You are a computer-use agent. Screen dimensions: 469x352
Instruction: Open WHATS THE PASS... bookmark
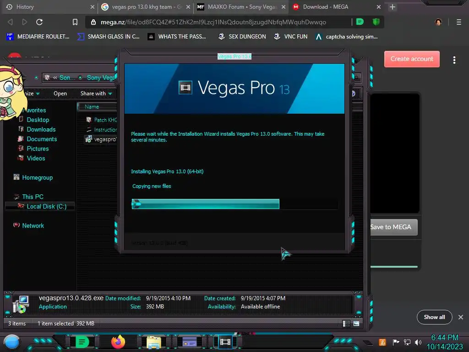tap(177, 37)
